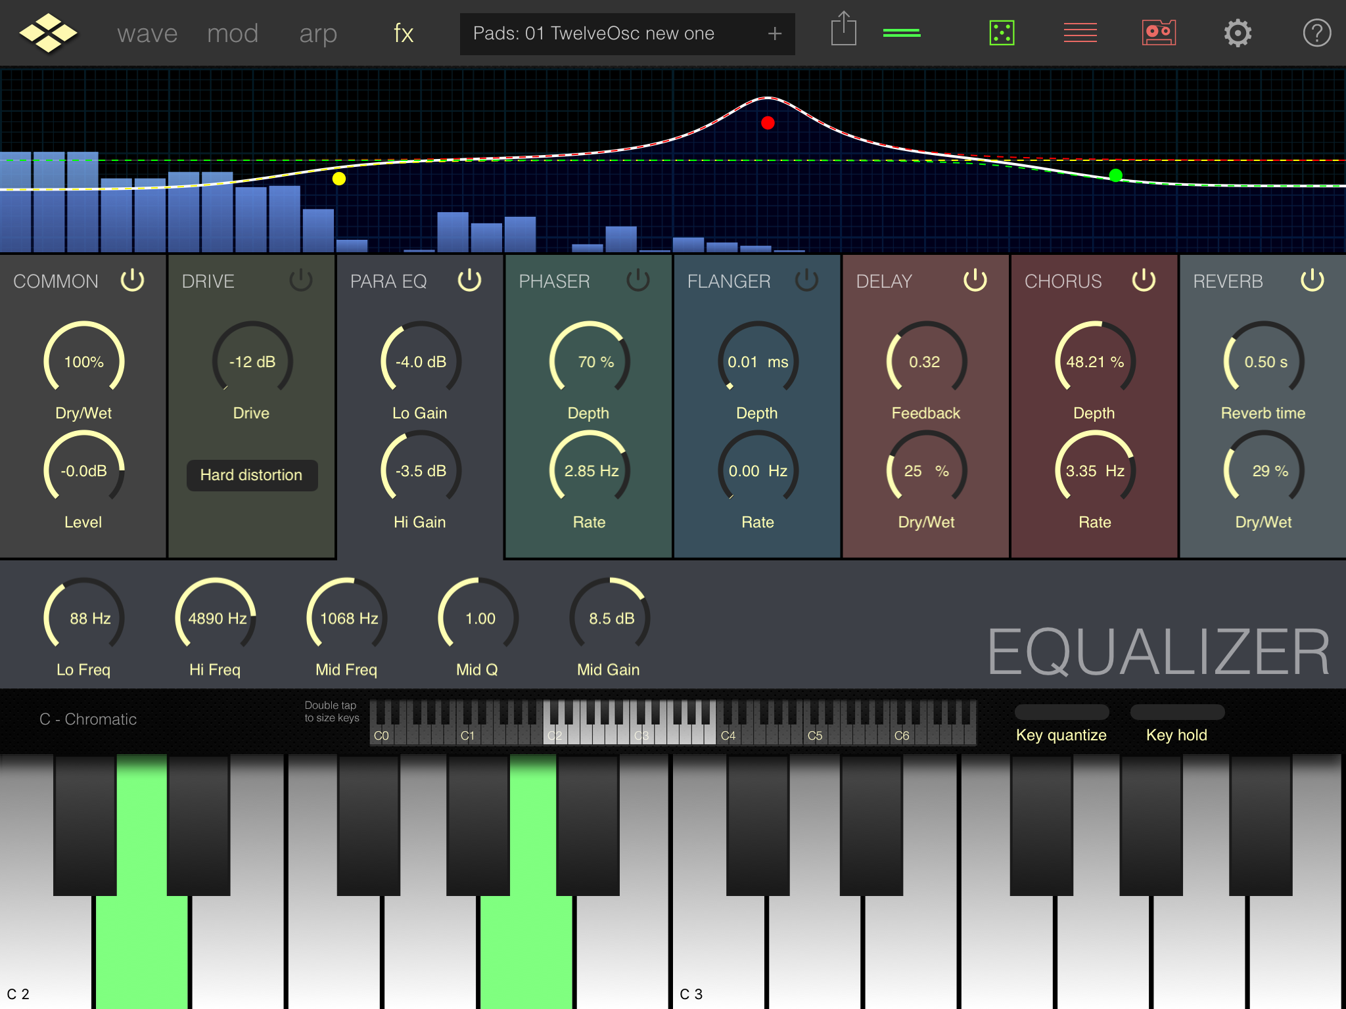The height and width of the screenshot is (1009, 1346).
Task: Switch to the arp tab
Action: pyautogui.click(x=318, y=34)
